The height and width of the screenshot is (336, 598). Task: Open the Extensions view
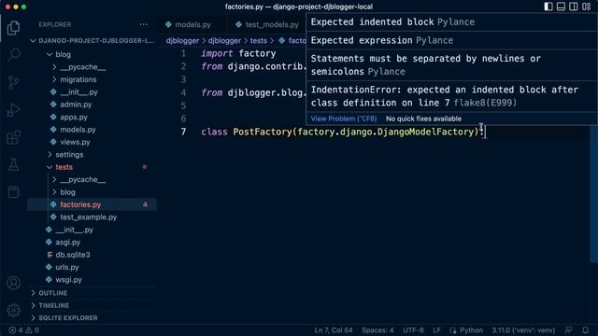[13, 137]
